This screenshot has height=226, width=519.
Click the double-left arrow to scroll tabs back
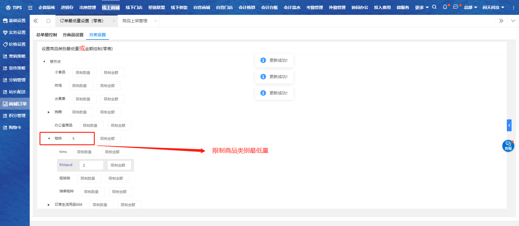tap(36, 21)
